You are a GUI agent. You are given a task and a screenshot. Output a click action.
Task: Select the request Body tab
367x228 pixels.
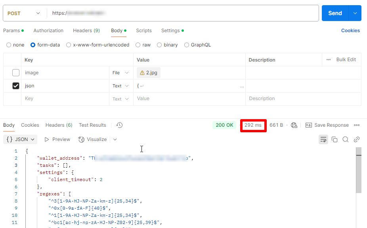[119, 31]
